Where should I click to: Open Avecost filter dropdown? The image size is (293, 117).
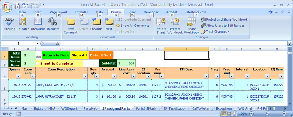(114, 76)
